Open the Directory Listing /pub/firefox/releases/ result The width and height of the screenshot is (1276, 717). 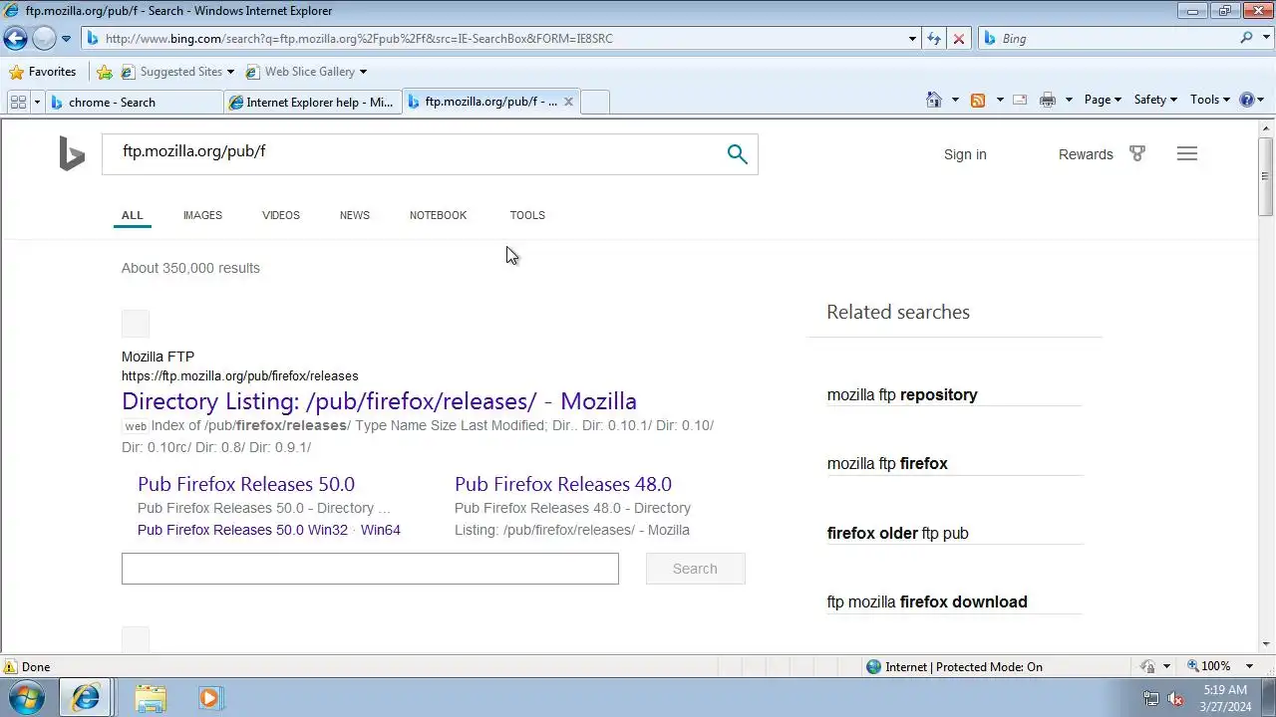379,401
